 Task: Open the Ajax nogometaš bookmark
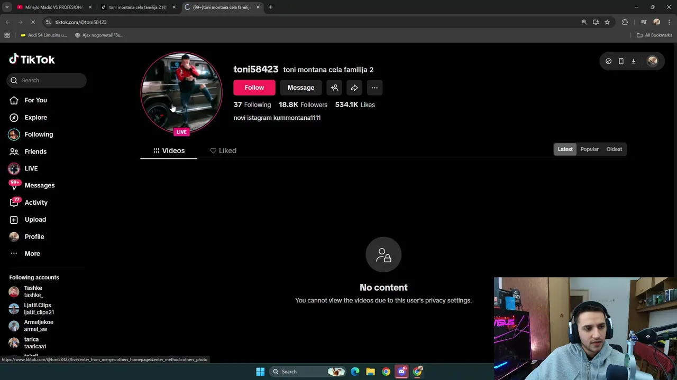pos(99,35)
